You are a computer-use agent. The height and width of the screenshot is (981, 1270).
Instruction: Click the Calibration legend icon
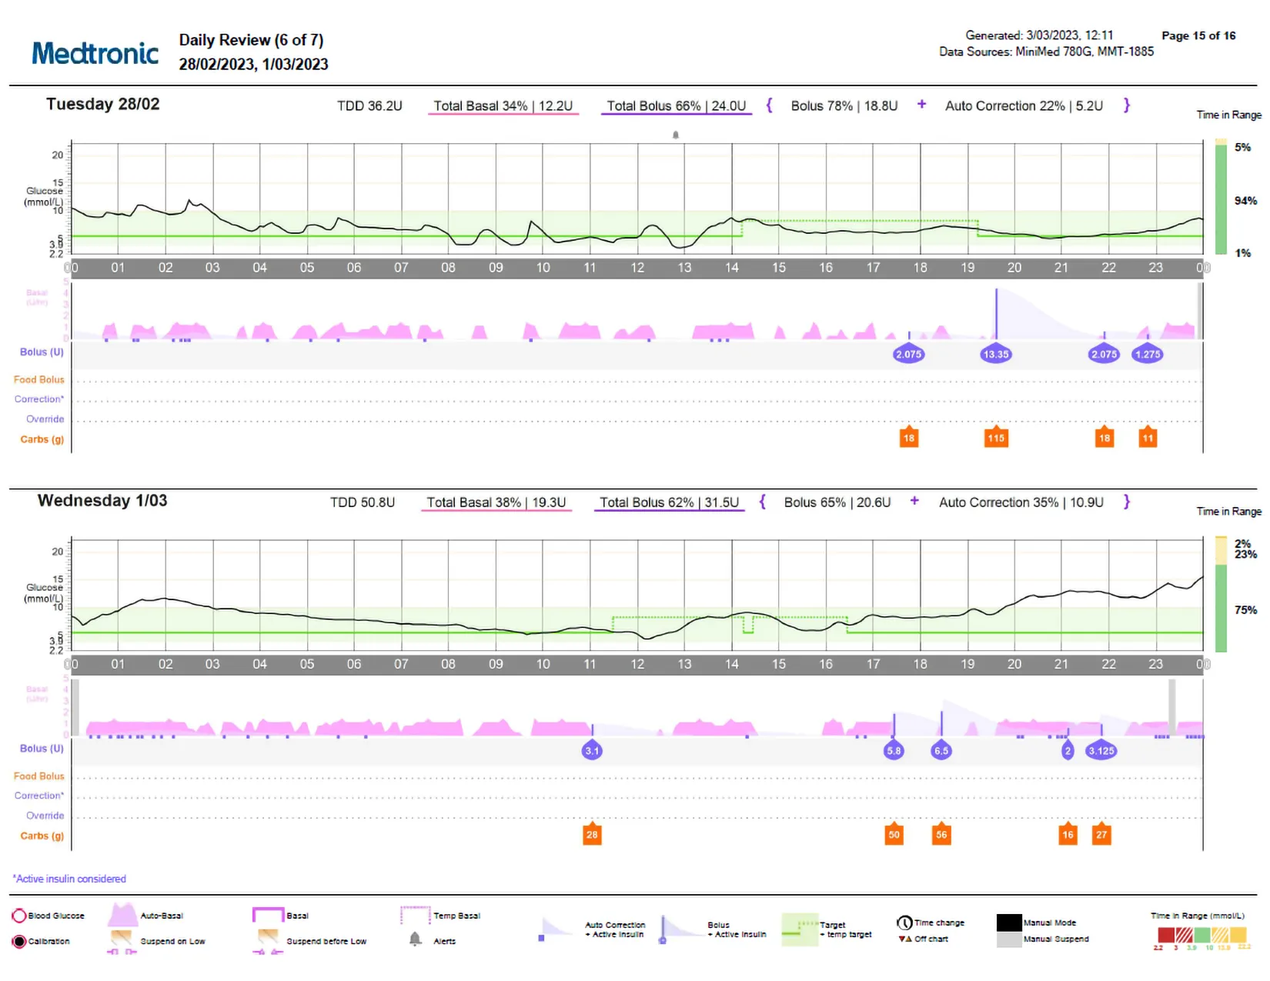pyautogui.click(x=18, y=940)
